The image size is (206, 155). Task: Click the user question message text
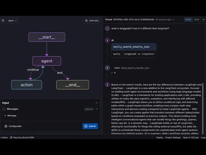[140, 28]
